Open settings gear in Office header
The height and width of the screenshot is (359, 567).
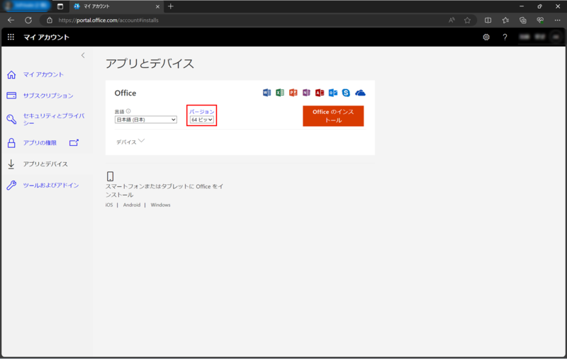click(x=486, y=37)
